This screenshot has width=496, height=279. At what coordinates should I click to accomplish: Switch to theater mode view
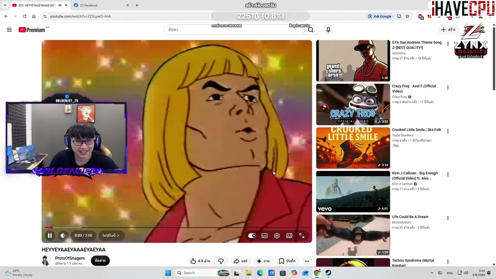(x=289, y=236)
